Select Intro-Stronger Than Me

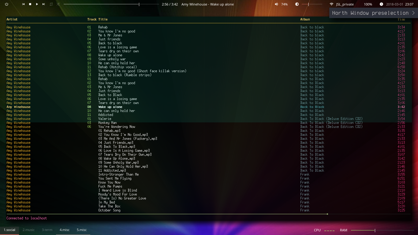[x=118, y=174]
